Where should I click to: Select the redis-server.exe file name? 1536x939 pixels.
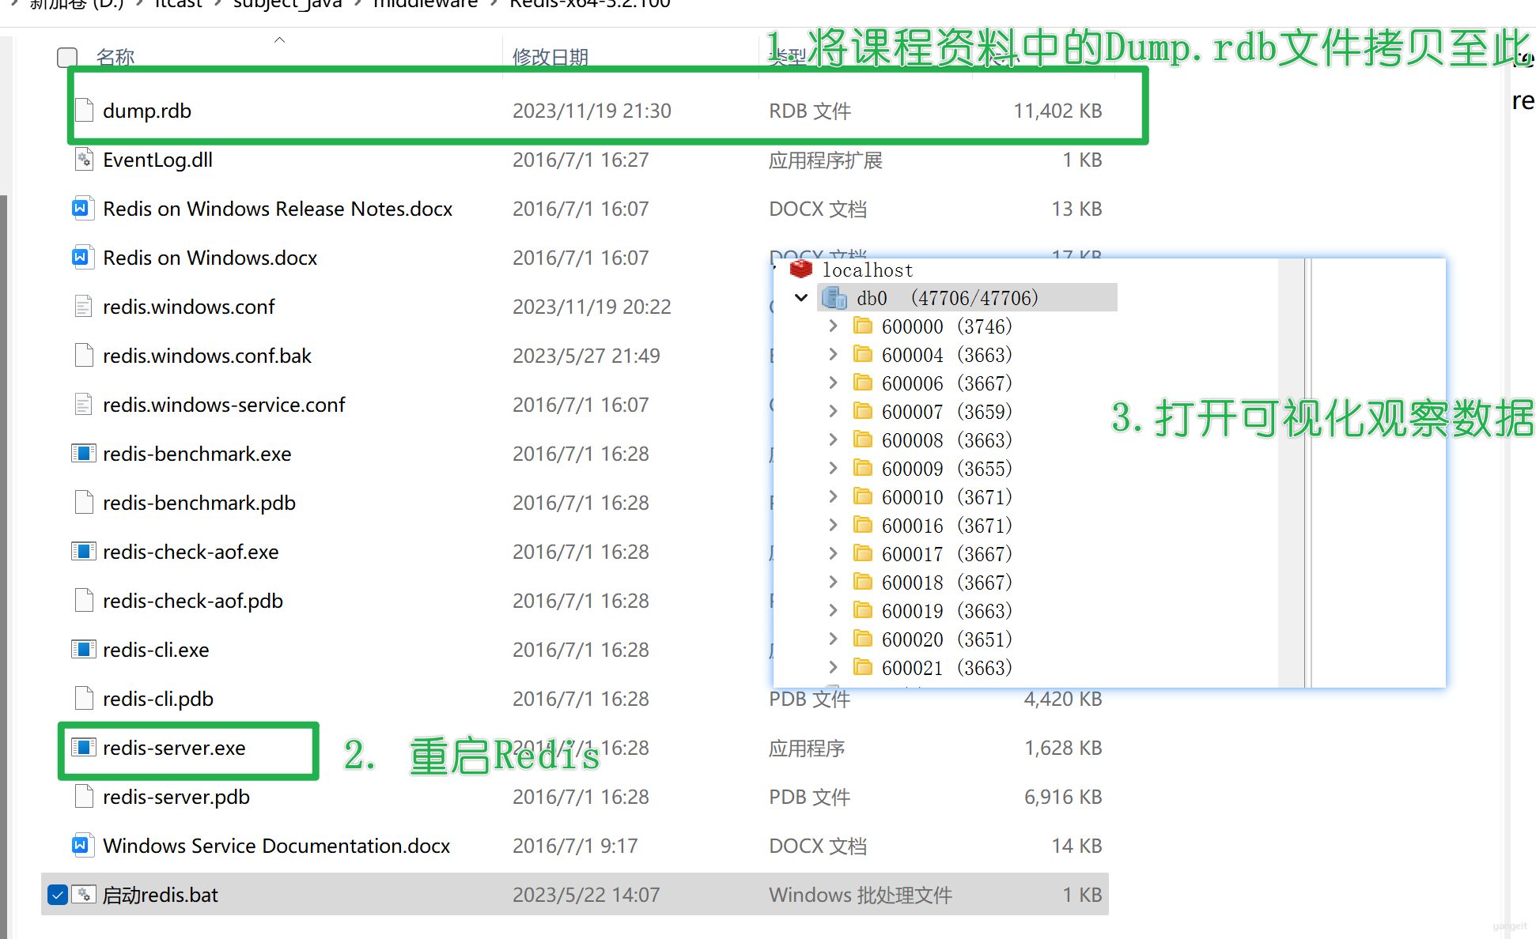pos(174,748)
